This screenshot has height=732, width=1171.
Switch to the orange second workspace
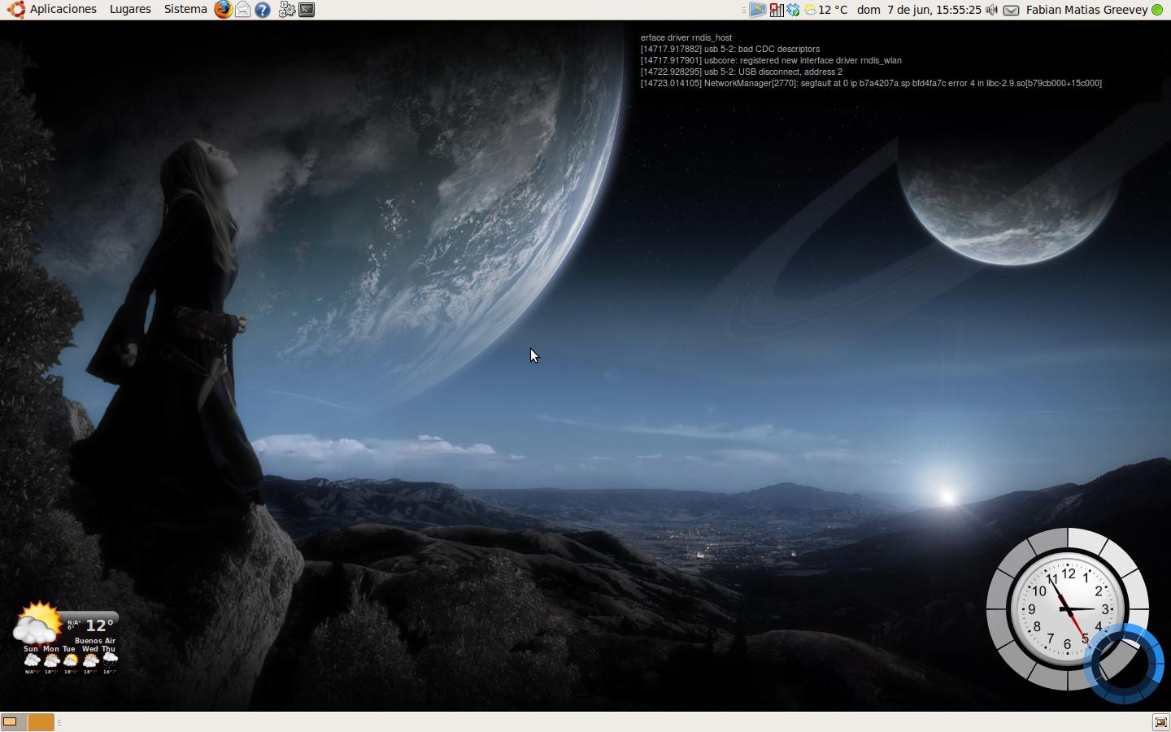(x=41, y=721)
